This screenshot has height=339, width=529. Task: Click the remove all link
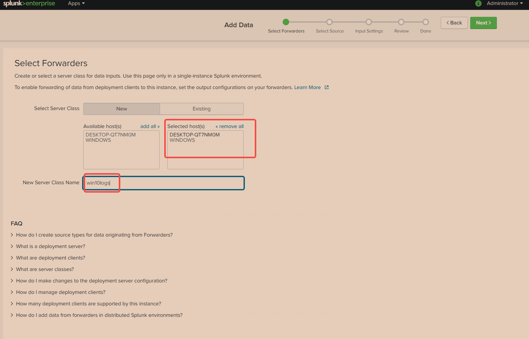pyautogui.click(x=230, y=127)
